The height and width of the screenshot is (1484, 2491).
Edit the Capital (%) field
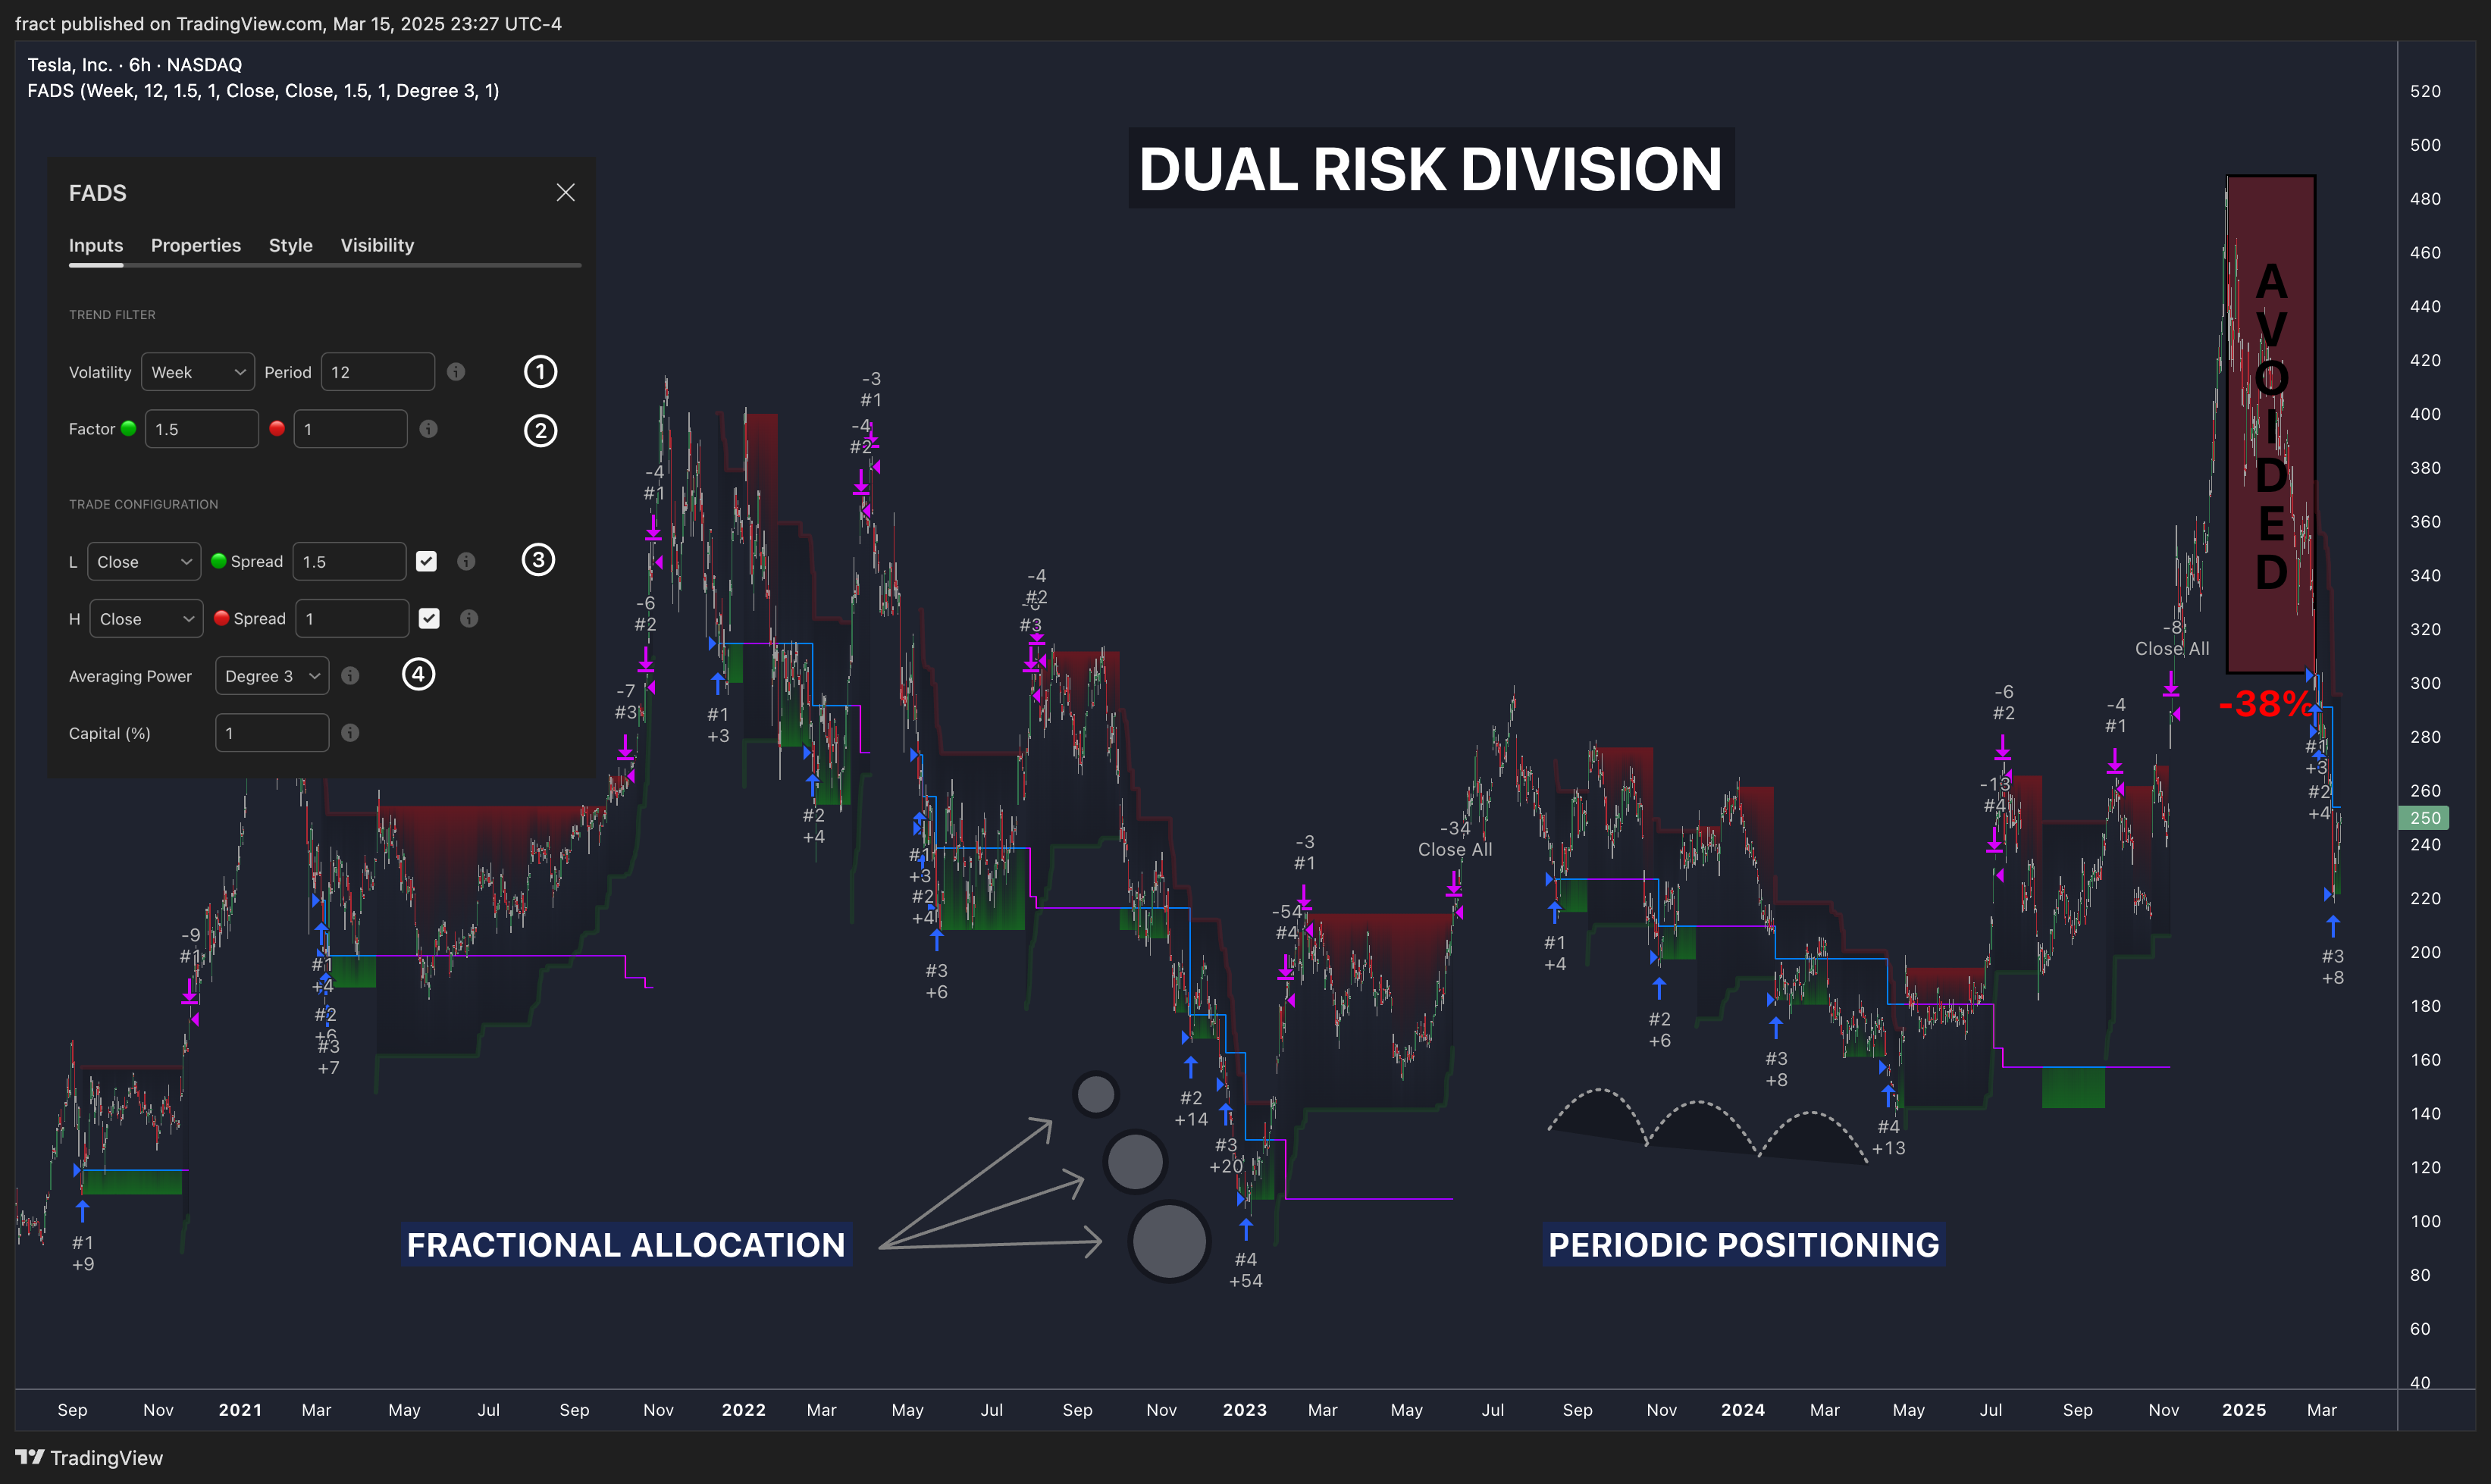coord(272,733)
